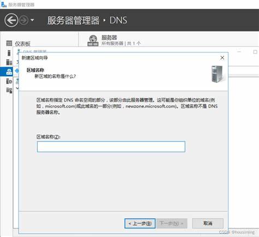Open the last role icon in sidebar
Screen dimensions: 259x237
[9, 90]
